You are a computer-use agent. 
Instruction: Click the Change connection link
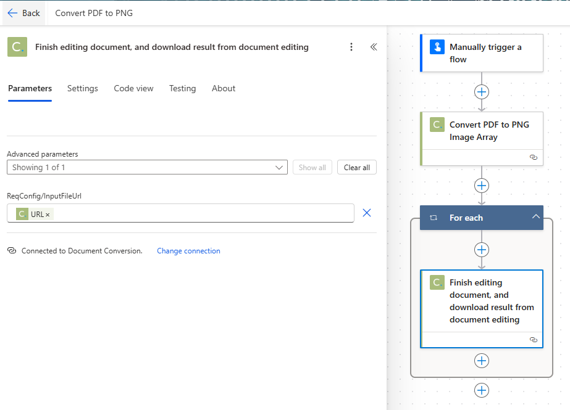tap(188, 251)
